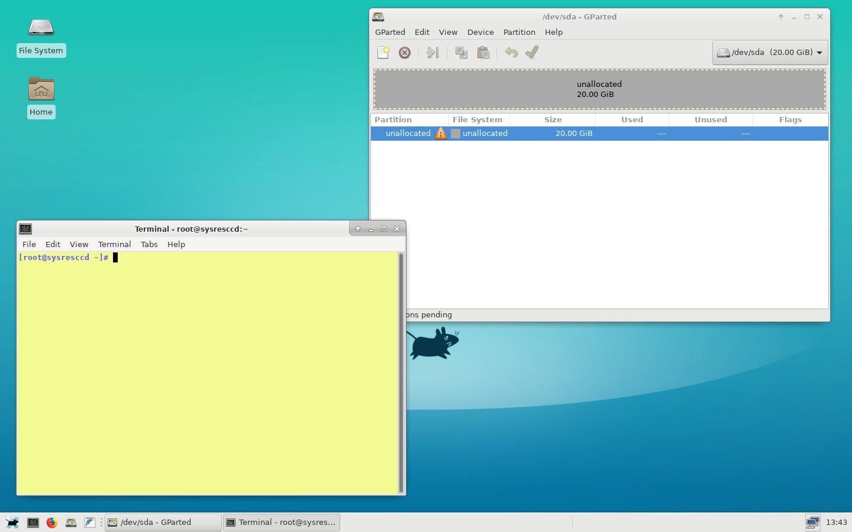Select the unallocated 20.00 GiB graphical bar
This screenshot has width=852, height=532.
(x=599, y=89)
